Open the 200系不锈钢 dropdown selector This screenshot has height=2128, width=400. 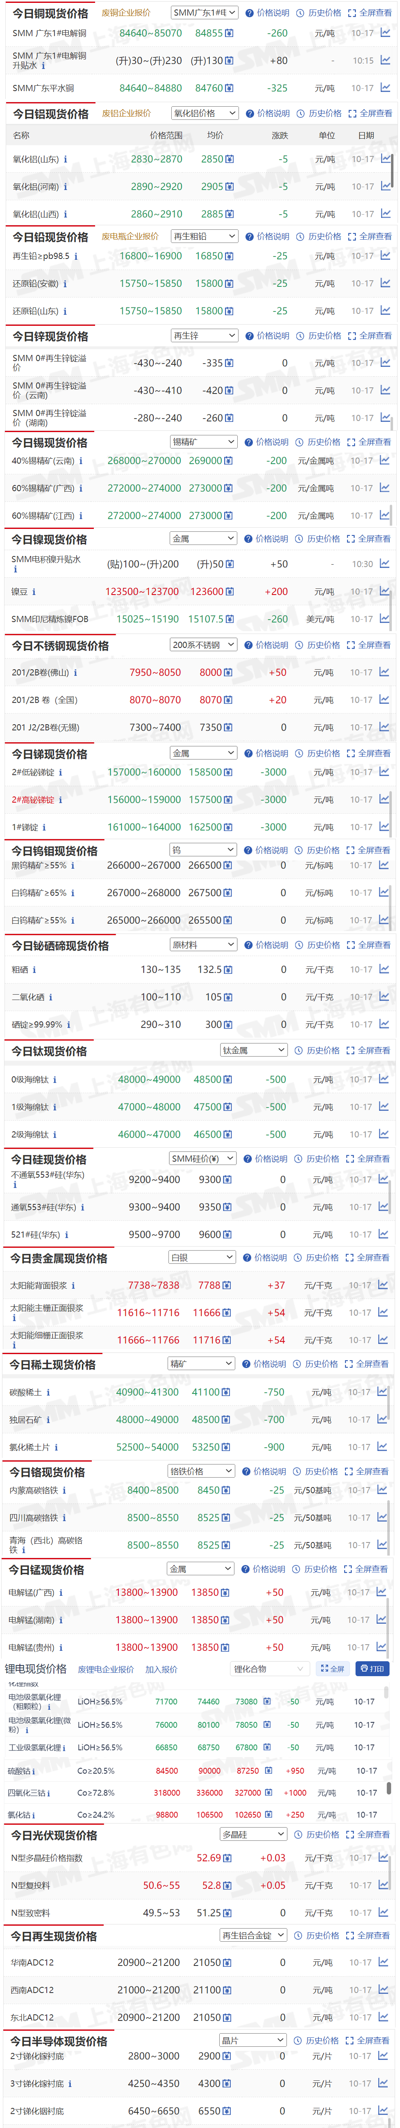(x=203, y=644)
